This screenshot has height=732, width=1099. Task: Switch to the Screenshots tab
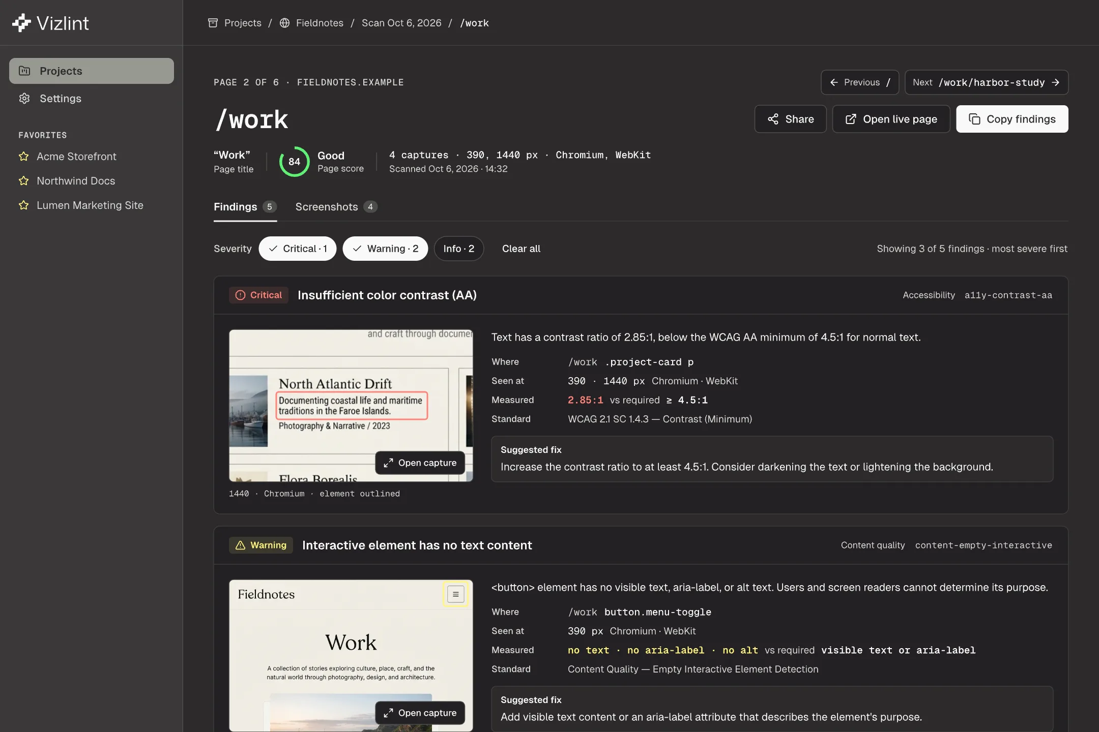pyautogui.click(x=336, y=207)
